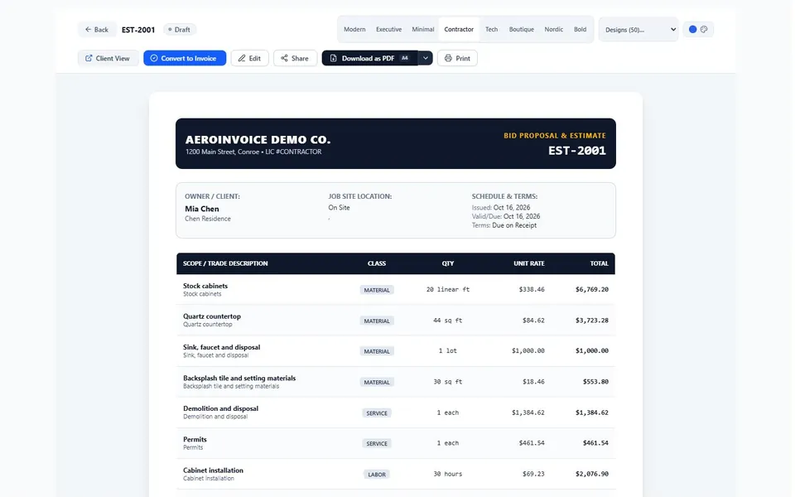This screenshot has width=795, height=497.
Task: Click client name Mia Chen
Action: click(x=202, y=209)
